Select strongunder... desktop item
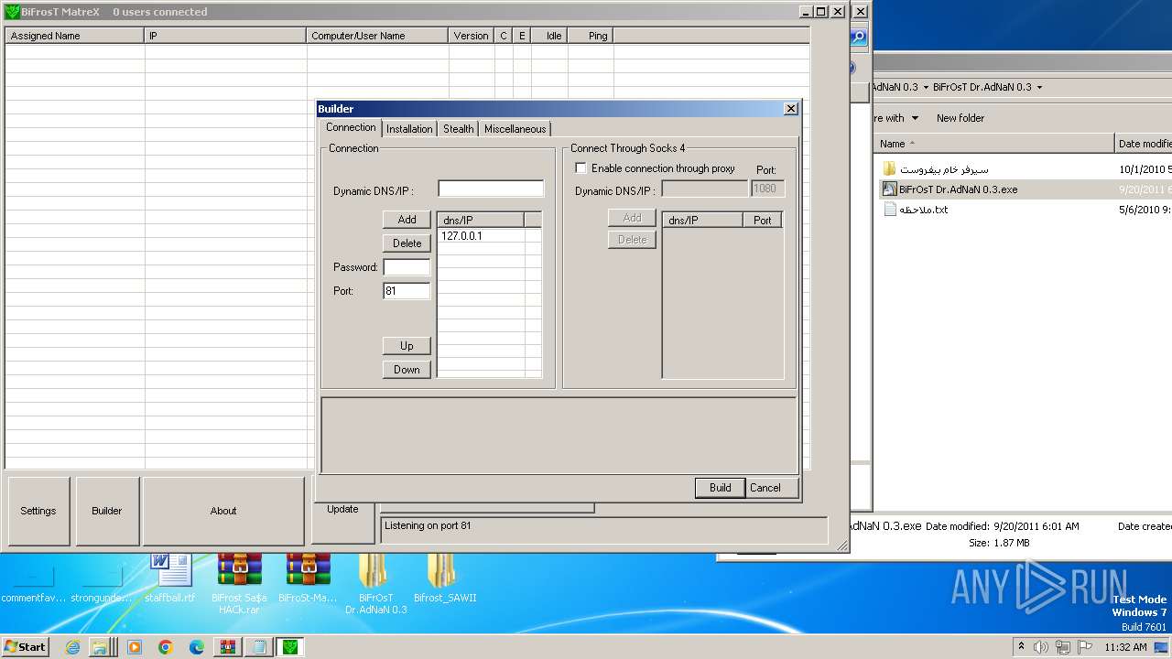Image resolution: width=1172 pixels, height=659 pixels. 102,584
